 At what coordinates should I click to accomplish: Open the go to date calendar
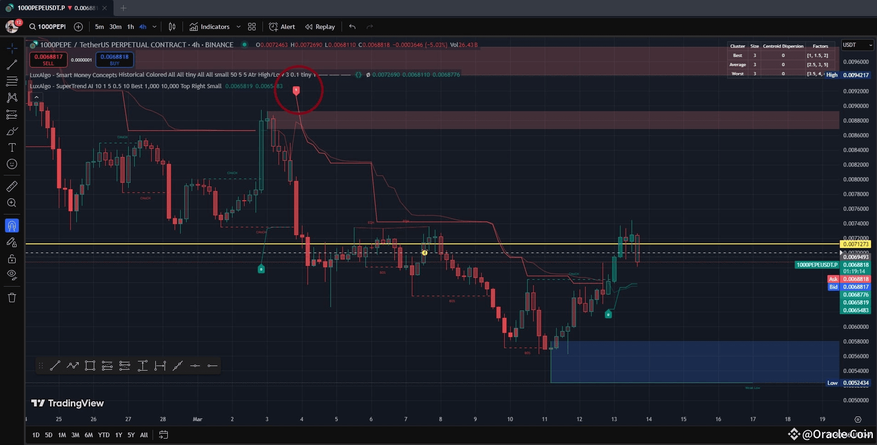pyautogui.click(x=163, y=434)
